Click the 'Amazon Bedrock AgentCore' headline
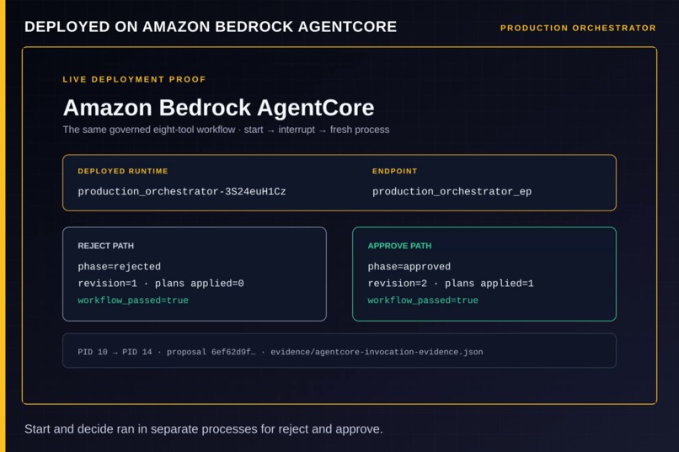Image resolution: width=679 pixels, height=452 pixels. tap(218, 108)
